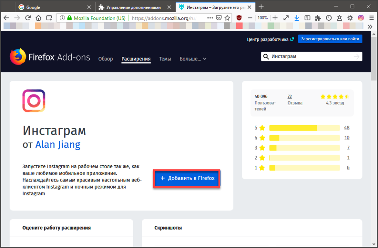Open the downloads panel
The height and width of the screenshot is (248, 378).
point(297,18)
